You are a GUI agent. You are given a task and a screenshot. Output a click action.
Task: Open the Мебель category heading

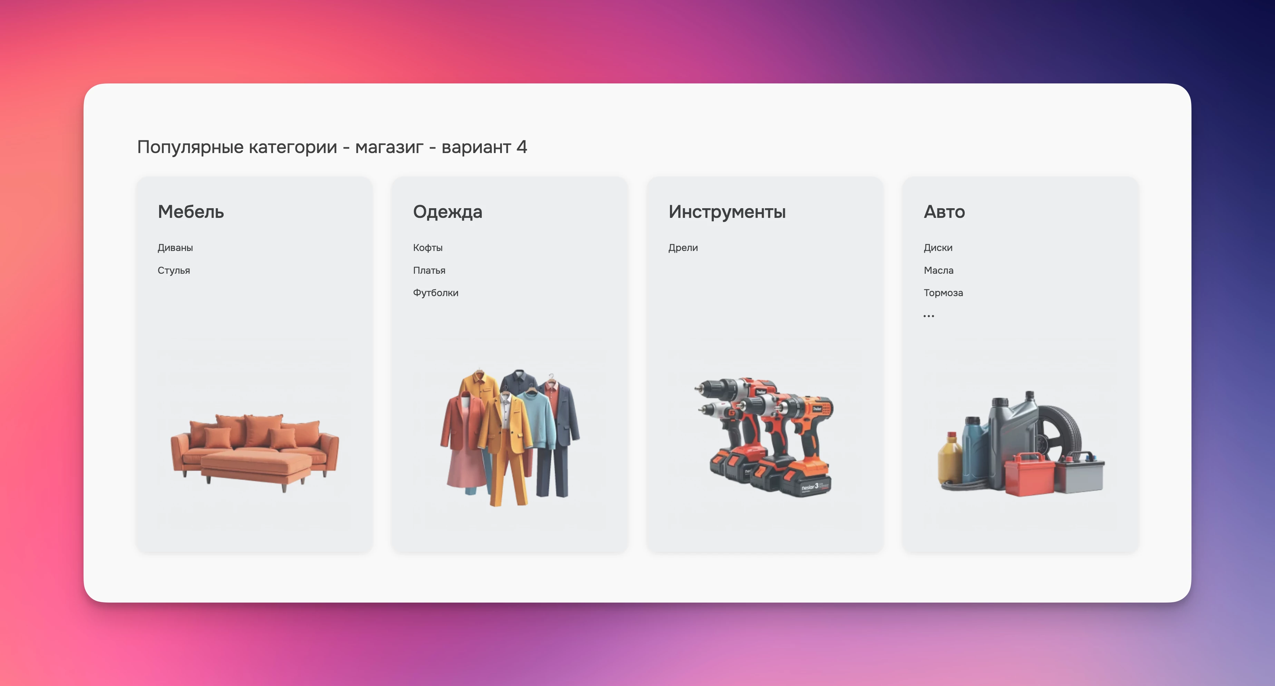click(x=191, y=212)
